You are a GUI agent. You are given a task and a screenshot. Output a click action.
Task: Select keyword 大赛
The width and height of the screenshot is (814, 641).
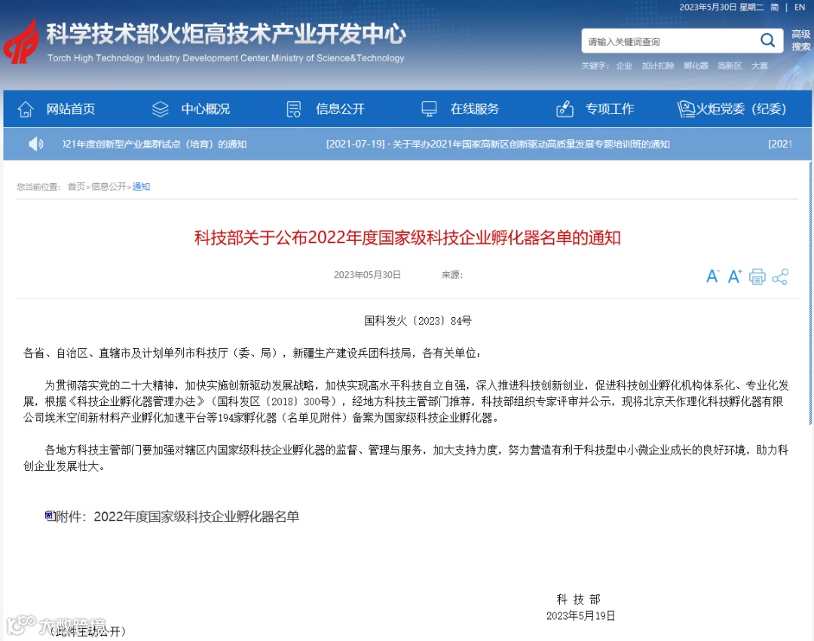click(760, 66)
